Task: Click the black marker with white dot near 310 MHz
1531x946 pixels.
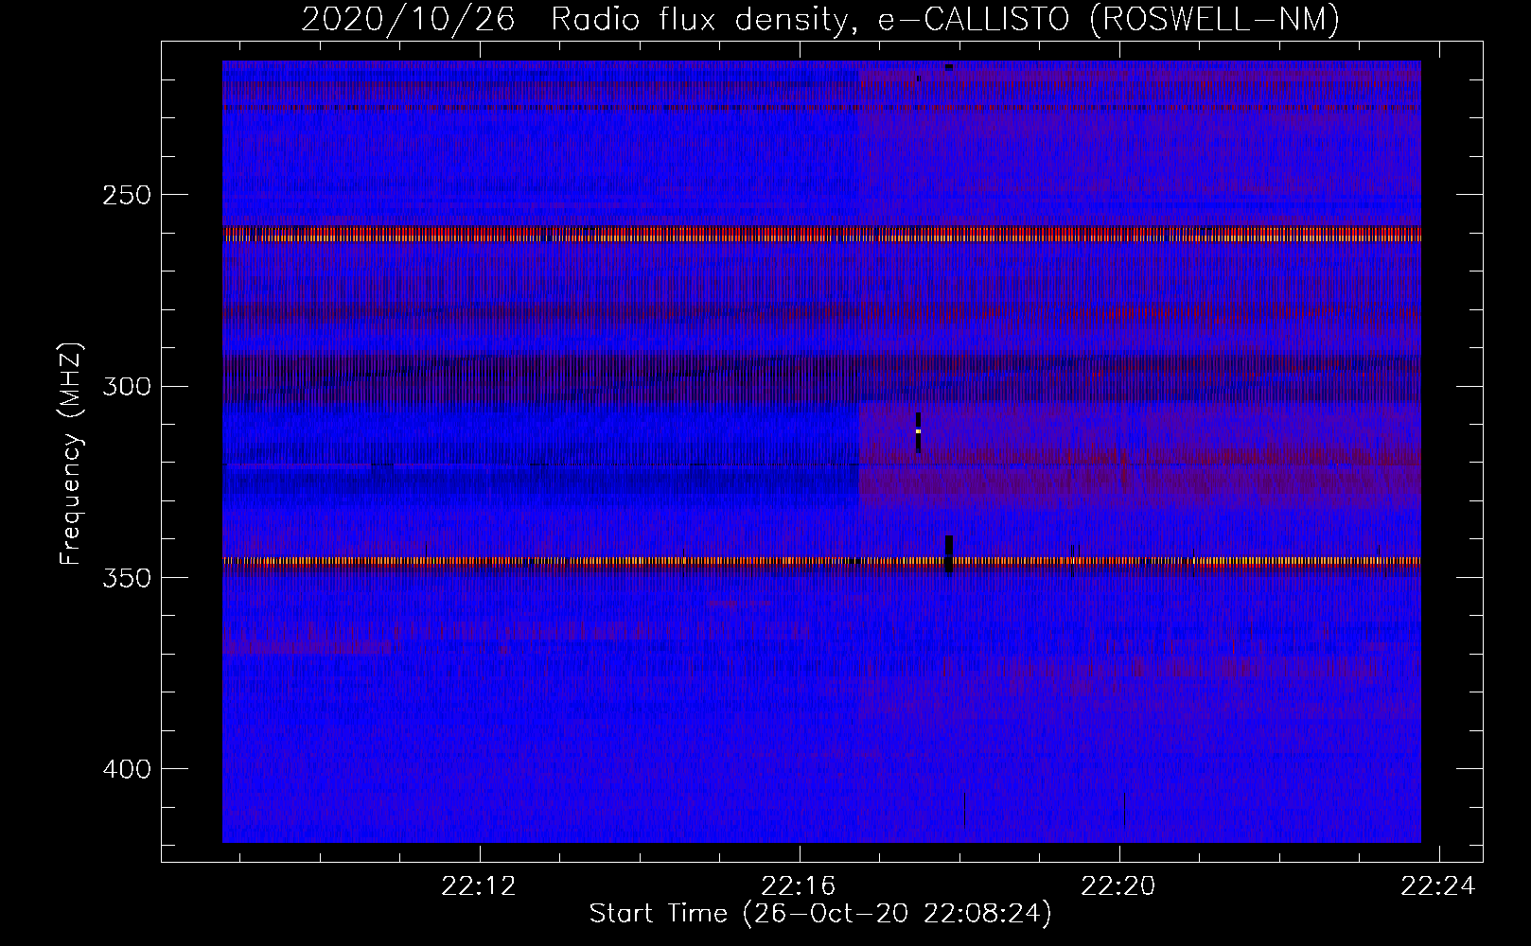Action: click(x=918, y=432)
